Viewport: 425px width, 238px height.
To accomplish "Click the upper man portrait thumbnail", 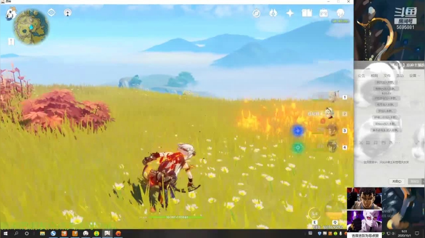I will tap(364, 199).
